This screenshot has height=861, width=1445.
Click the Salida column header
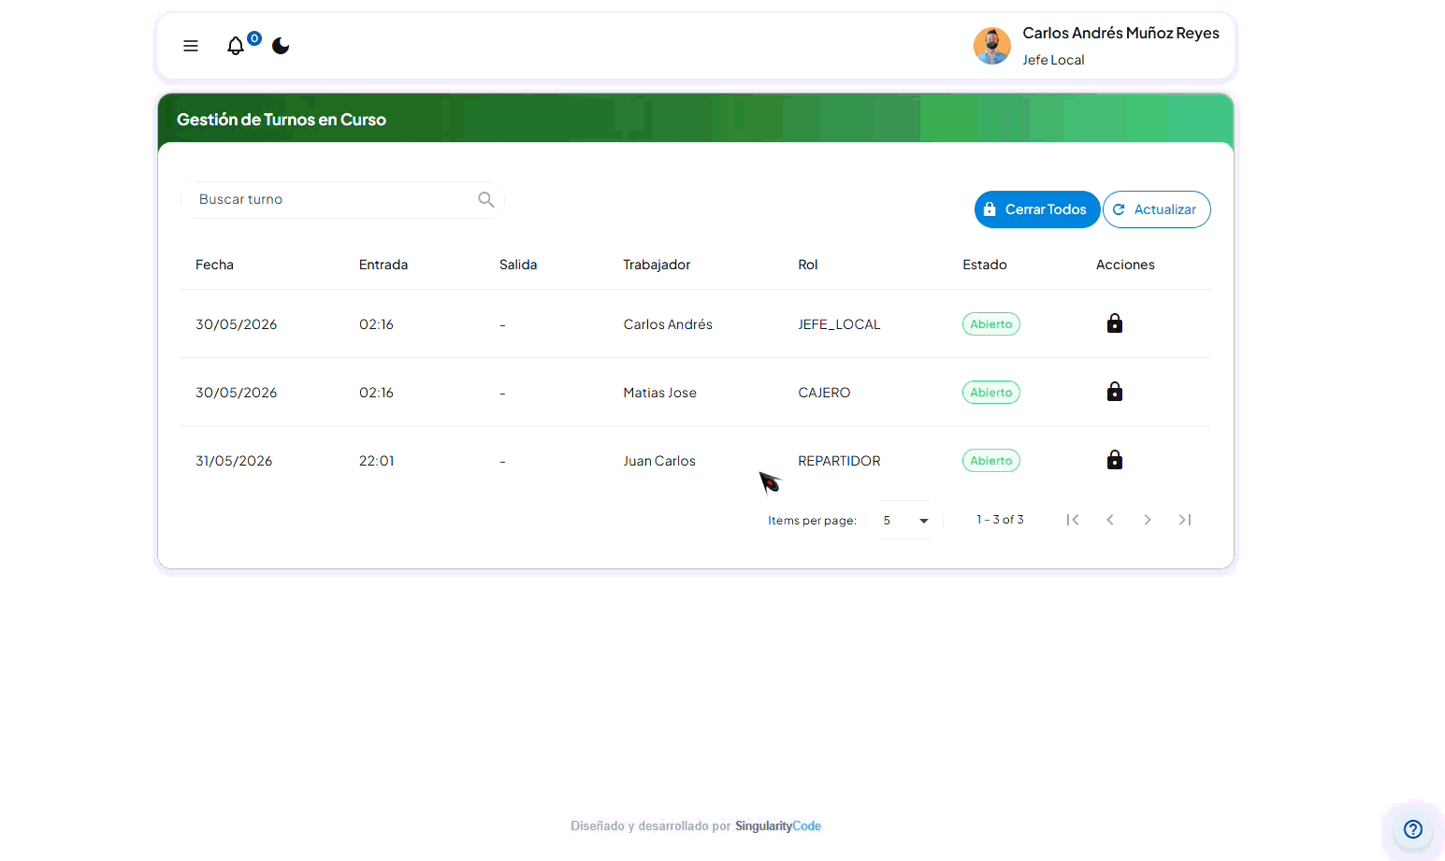518,265
